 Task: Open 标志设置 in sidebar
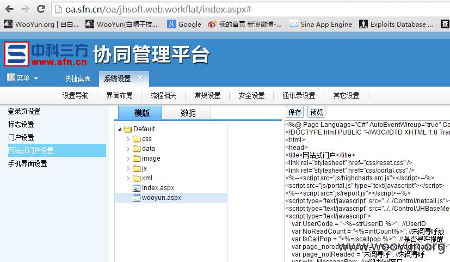tap(21, 124)
